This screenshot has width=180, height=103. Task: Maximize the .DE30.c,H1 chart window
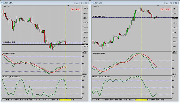click(x=171, y=3)
